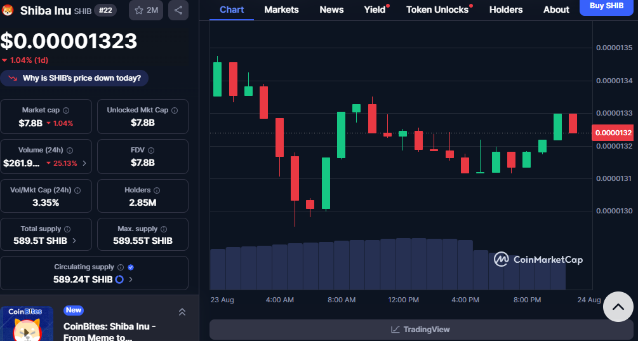This screenshot has width=638, height=341.
Task: Click the CoinBites Shiba thumbnail
Action: 27,324
